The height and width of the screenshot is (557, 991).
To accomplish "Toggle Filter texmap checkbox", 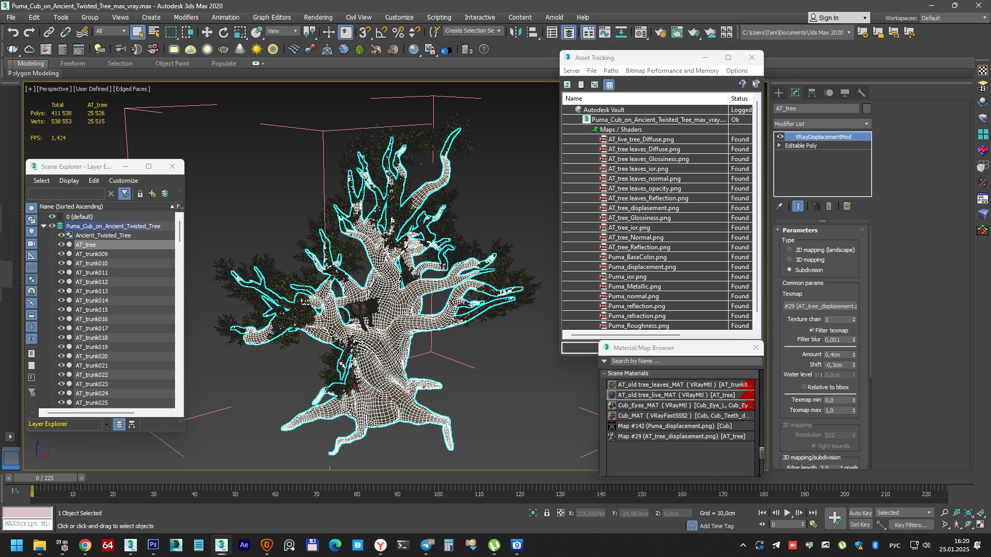I will coord(812,330).
